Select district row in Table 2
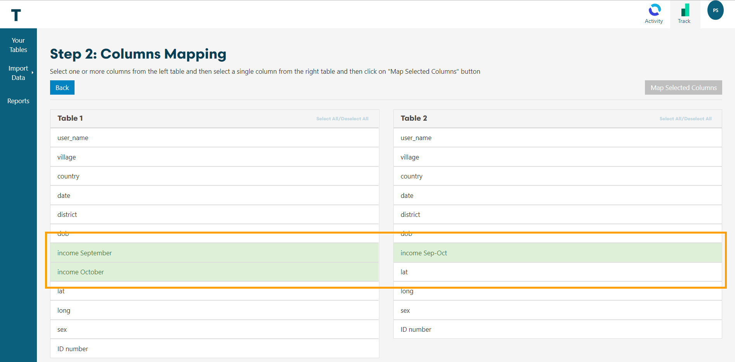 [558, 215]
